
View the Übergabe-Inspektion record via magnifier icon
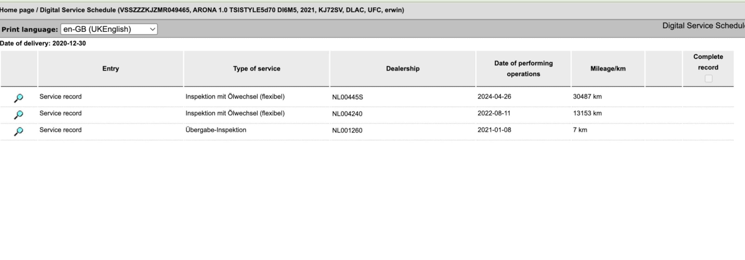(18, 131)
